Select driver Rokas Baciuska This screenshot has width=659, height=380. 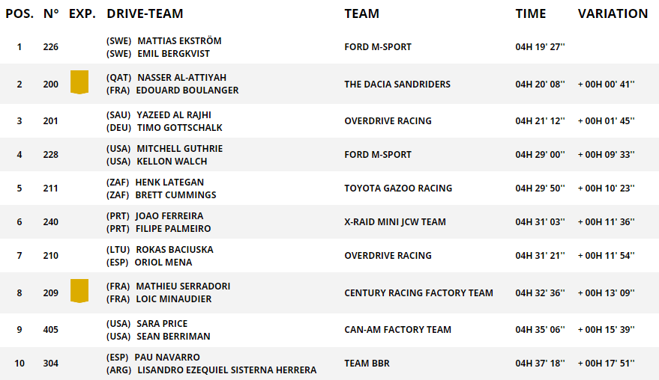click(175, 250)
